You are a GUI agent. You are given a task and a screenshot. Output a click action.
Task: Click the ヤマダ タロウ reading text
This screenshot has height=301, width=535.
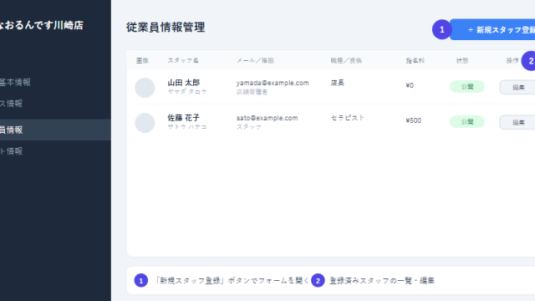(187, 91)
